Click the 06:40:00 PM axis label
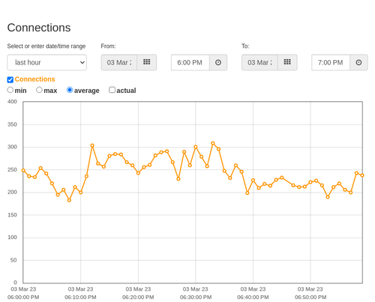Screen dimensions: 375x302 click(x=253, y=293)
